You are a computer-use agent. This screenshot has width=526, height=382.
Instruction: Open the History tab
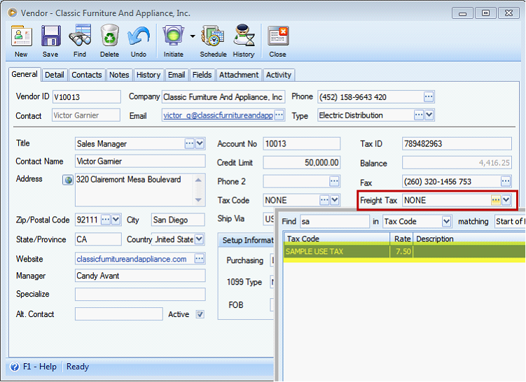148,75
